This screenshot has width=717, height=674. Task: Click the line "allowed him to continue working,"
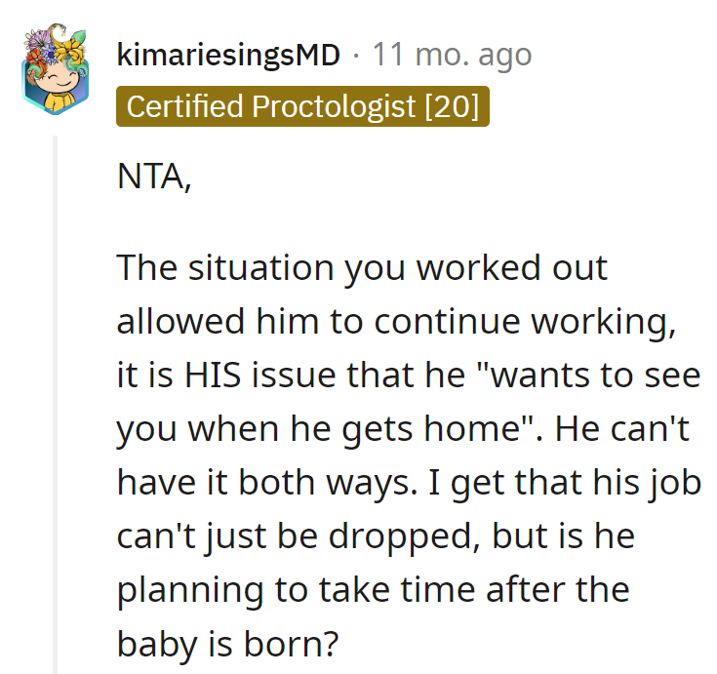pos(396,322)
